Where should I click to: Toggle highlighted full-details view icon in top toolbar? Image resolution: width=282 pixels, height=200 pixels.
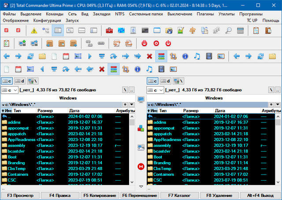(x=58, y=30)
